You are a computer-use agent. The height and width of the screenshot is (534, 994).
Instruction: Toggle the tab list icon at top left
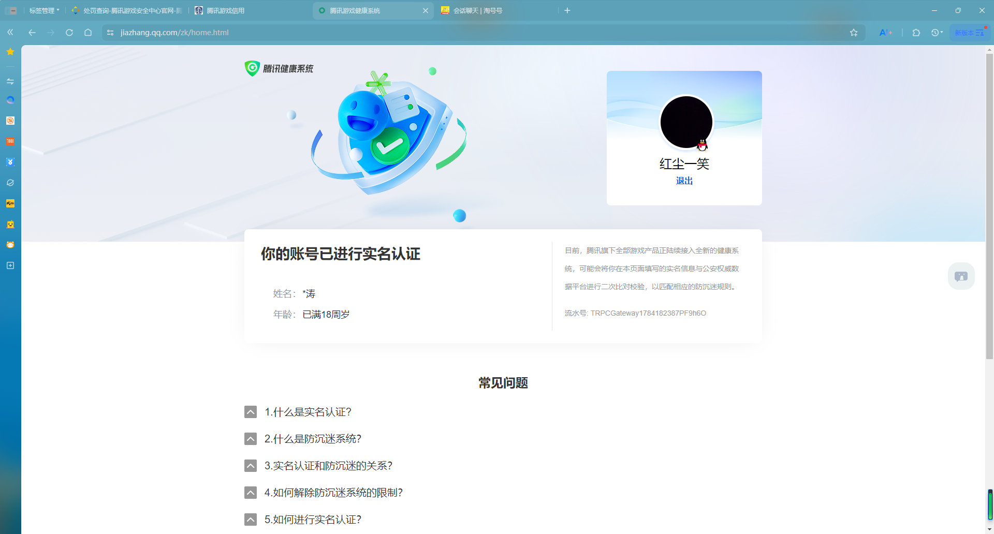coord(11,10)
